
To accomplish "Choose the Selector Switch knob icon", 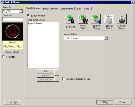I will pyautogui.click(x=122, y=19).
